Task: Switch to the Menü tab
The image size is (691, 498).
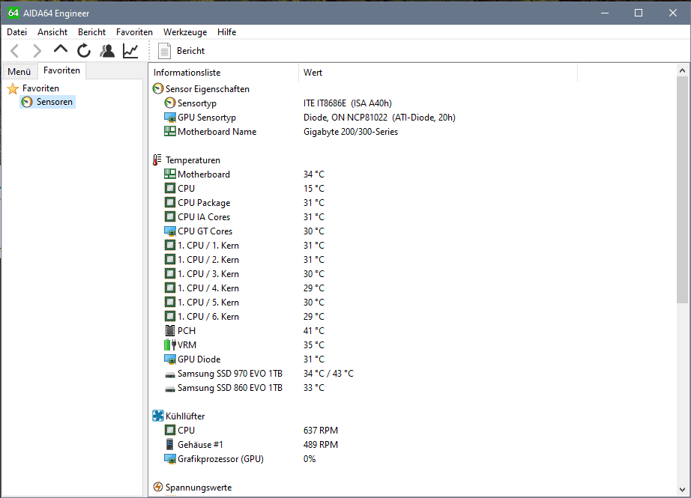Action: click(19, 71)
